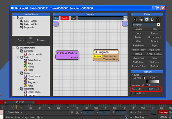
Task: Toggle Auto Key mode
Action: click(x=163, y=112)
